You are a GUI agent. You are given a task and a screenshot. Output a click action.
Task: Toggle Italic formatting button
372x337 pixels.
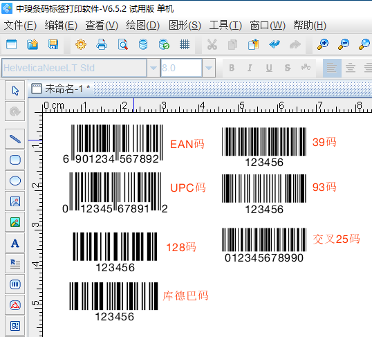point(250,68)
